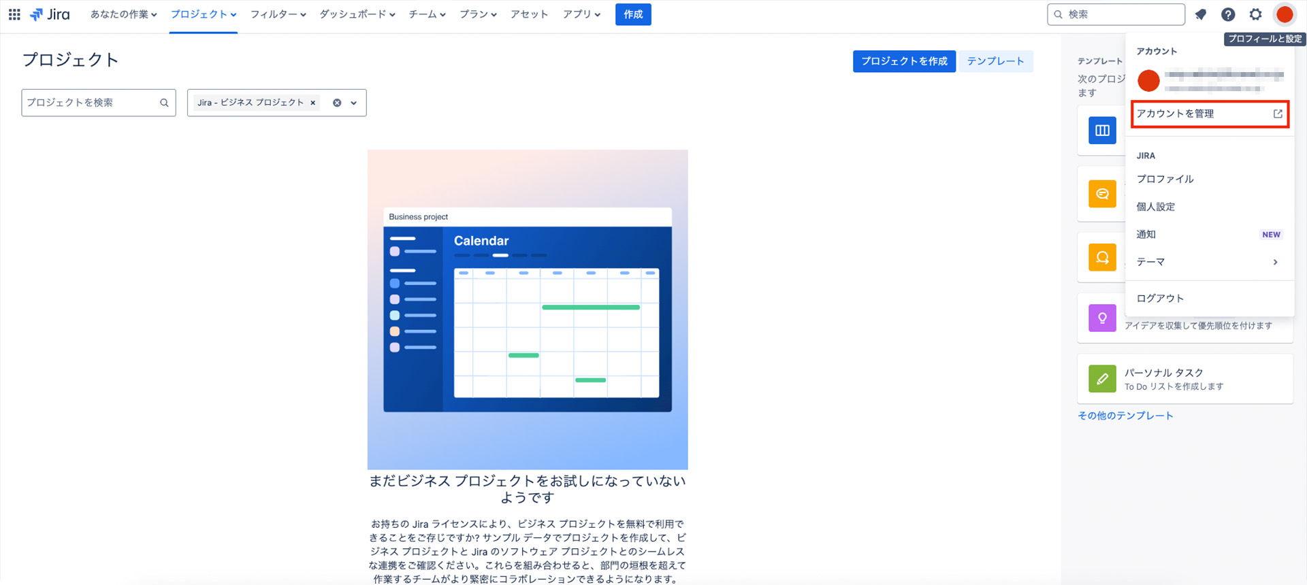Open the app switcher grid icon
This screenshot has width=1307, height=585.
[x=14, y=14]
